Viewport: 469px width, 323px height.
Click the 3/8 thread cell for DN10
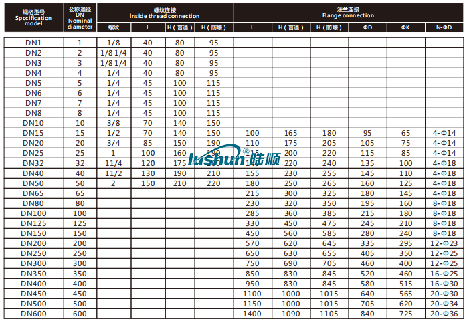coord(113,123)
